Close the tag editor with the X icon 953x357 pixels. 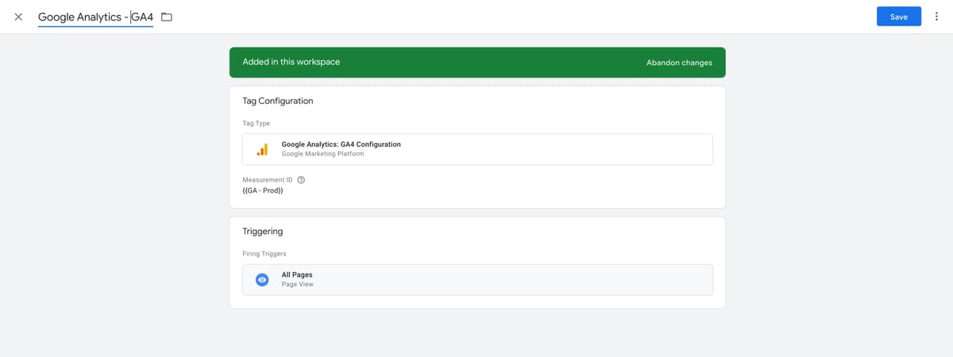coord(18,17)
